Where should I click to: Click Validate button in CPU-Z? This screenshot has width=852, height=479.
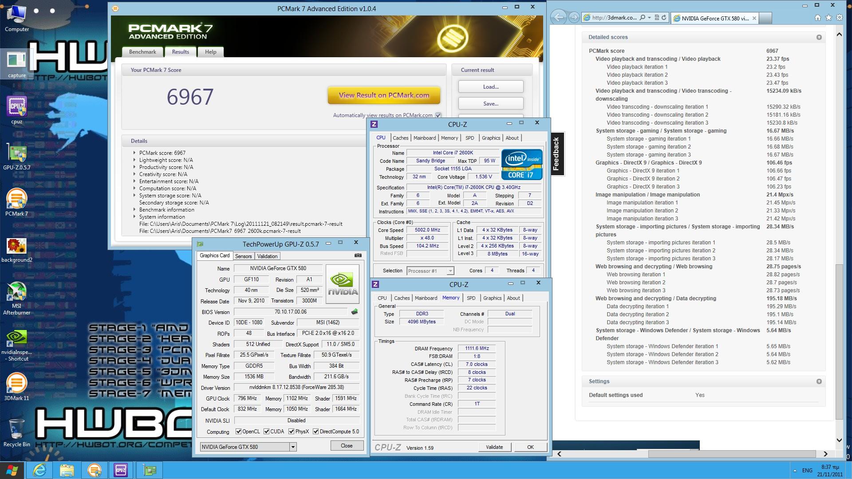[494, 447]
